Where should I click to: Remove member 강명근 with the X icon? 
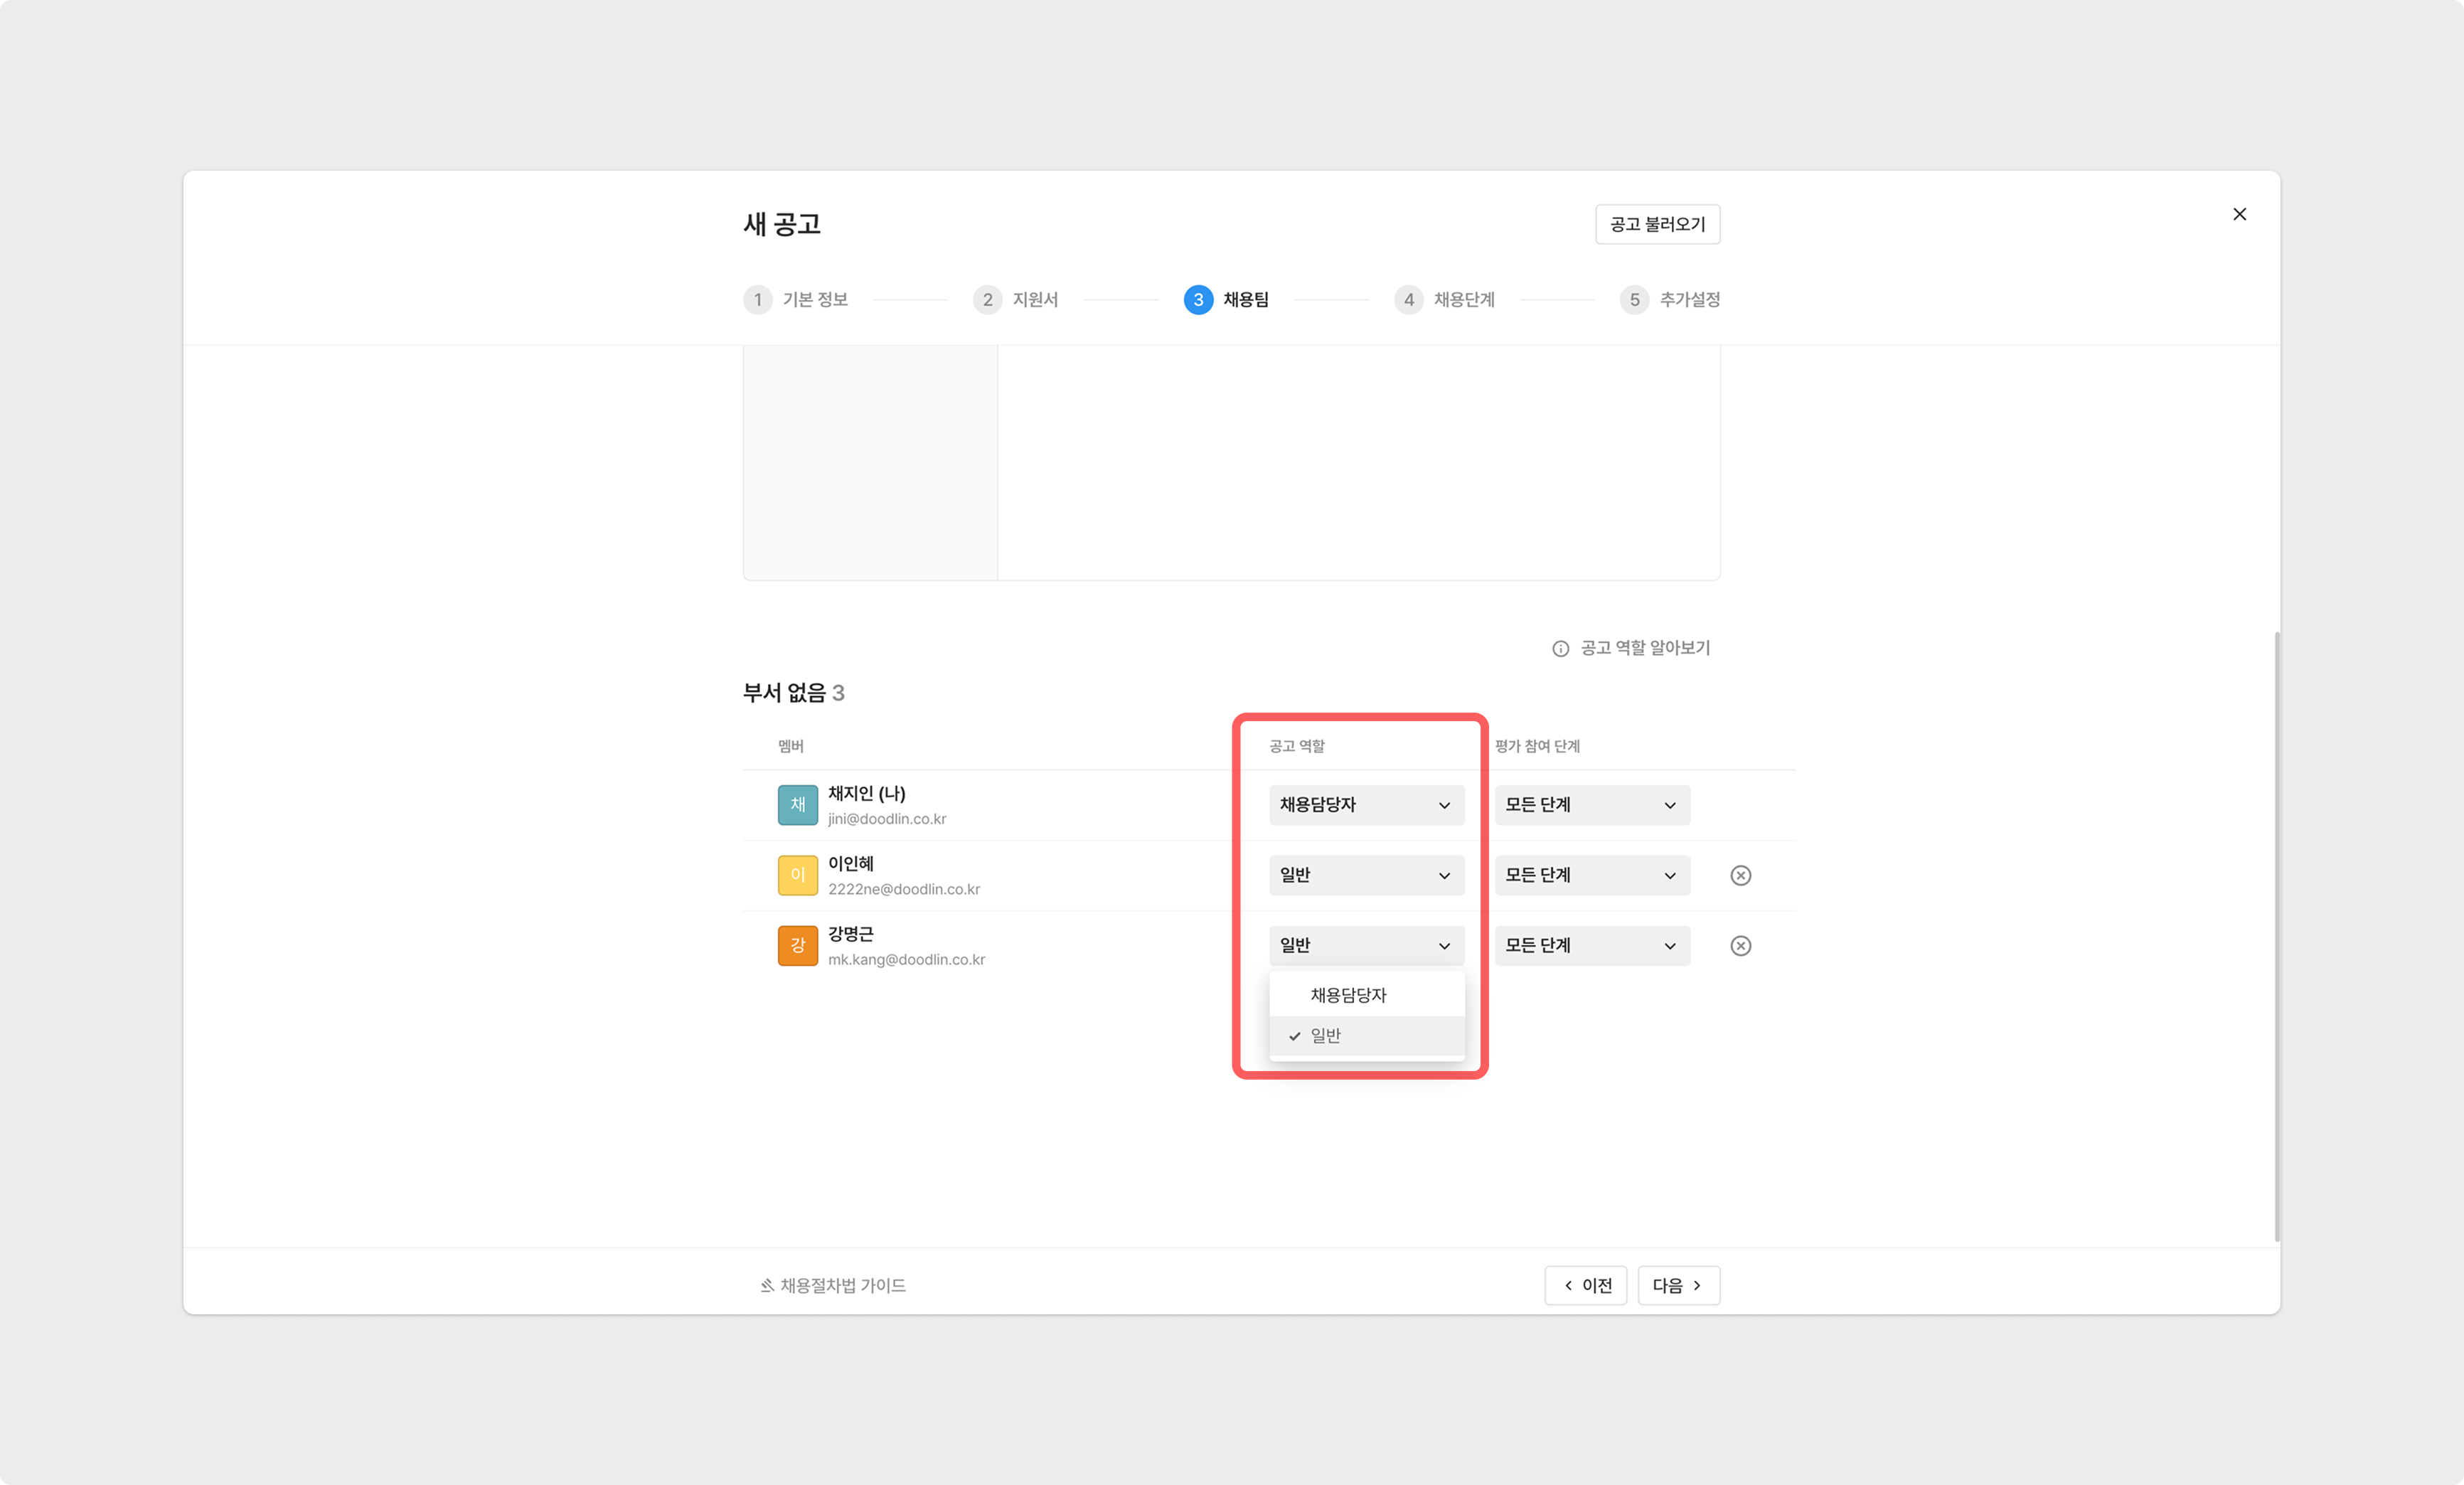1740,945
